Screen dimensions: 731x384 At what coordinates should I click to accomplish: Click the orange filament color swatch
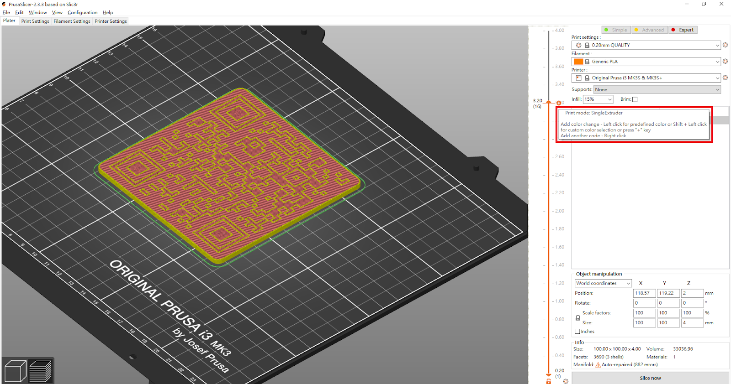click(x=578, y=62)
